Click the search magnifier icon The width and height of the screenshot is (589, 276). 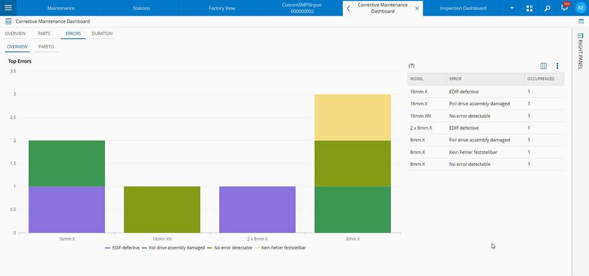(547, 8)
